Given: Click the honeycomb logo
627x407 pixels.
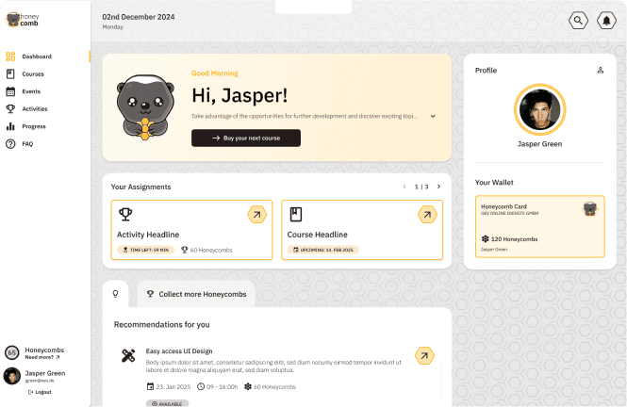Looking at the screenshot, I should pyautogui.click(x=23, y=20).
